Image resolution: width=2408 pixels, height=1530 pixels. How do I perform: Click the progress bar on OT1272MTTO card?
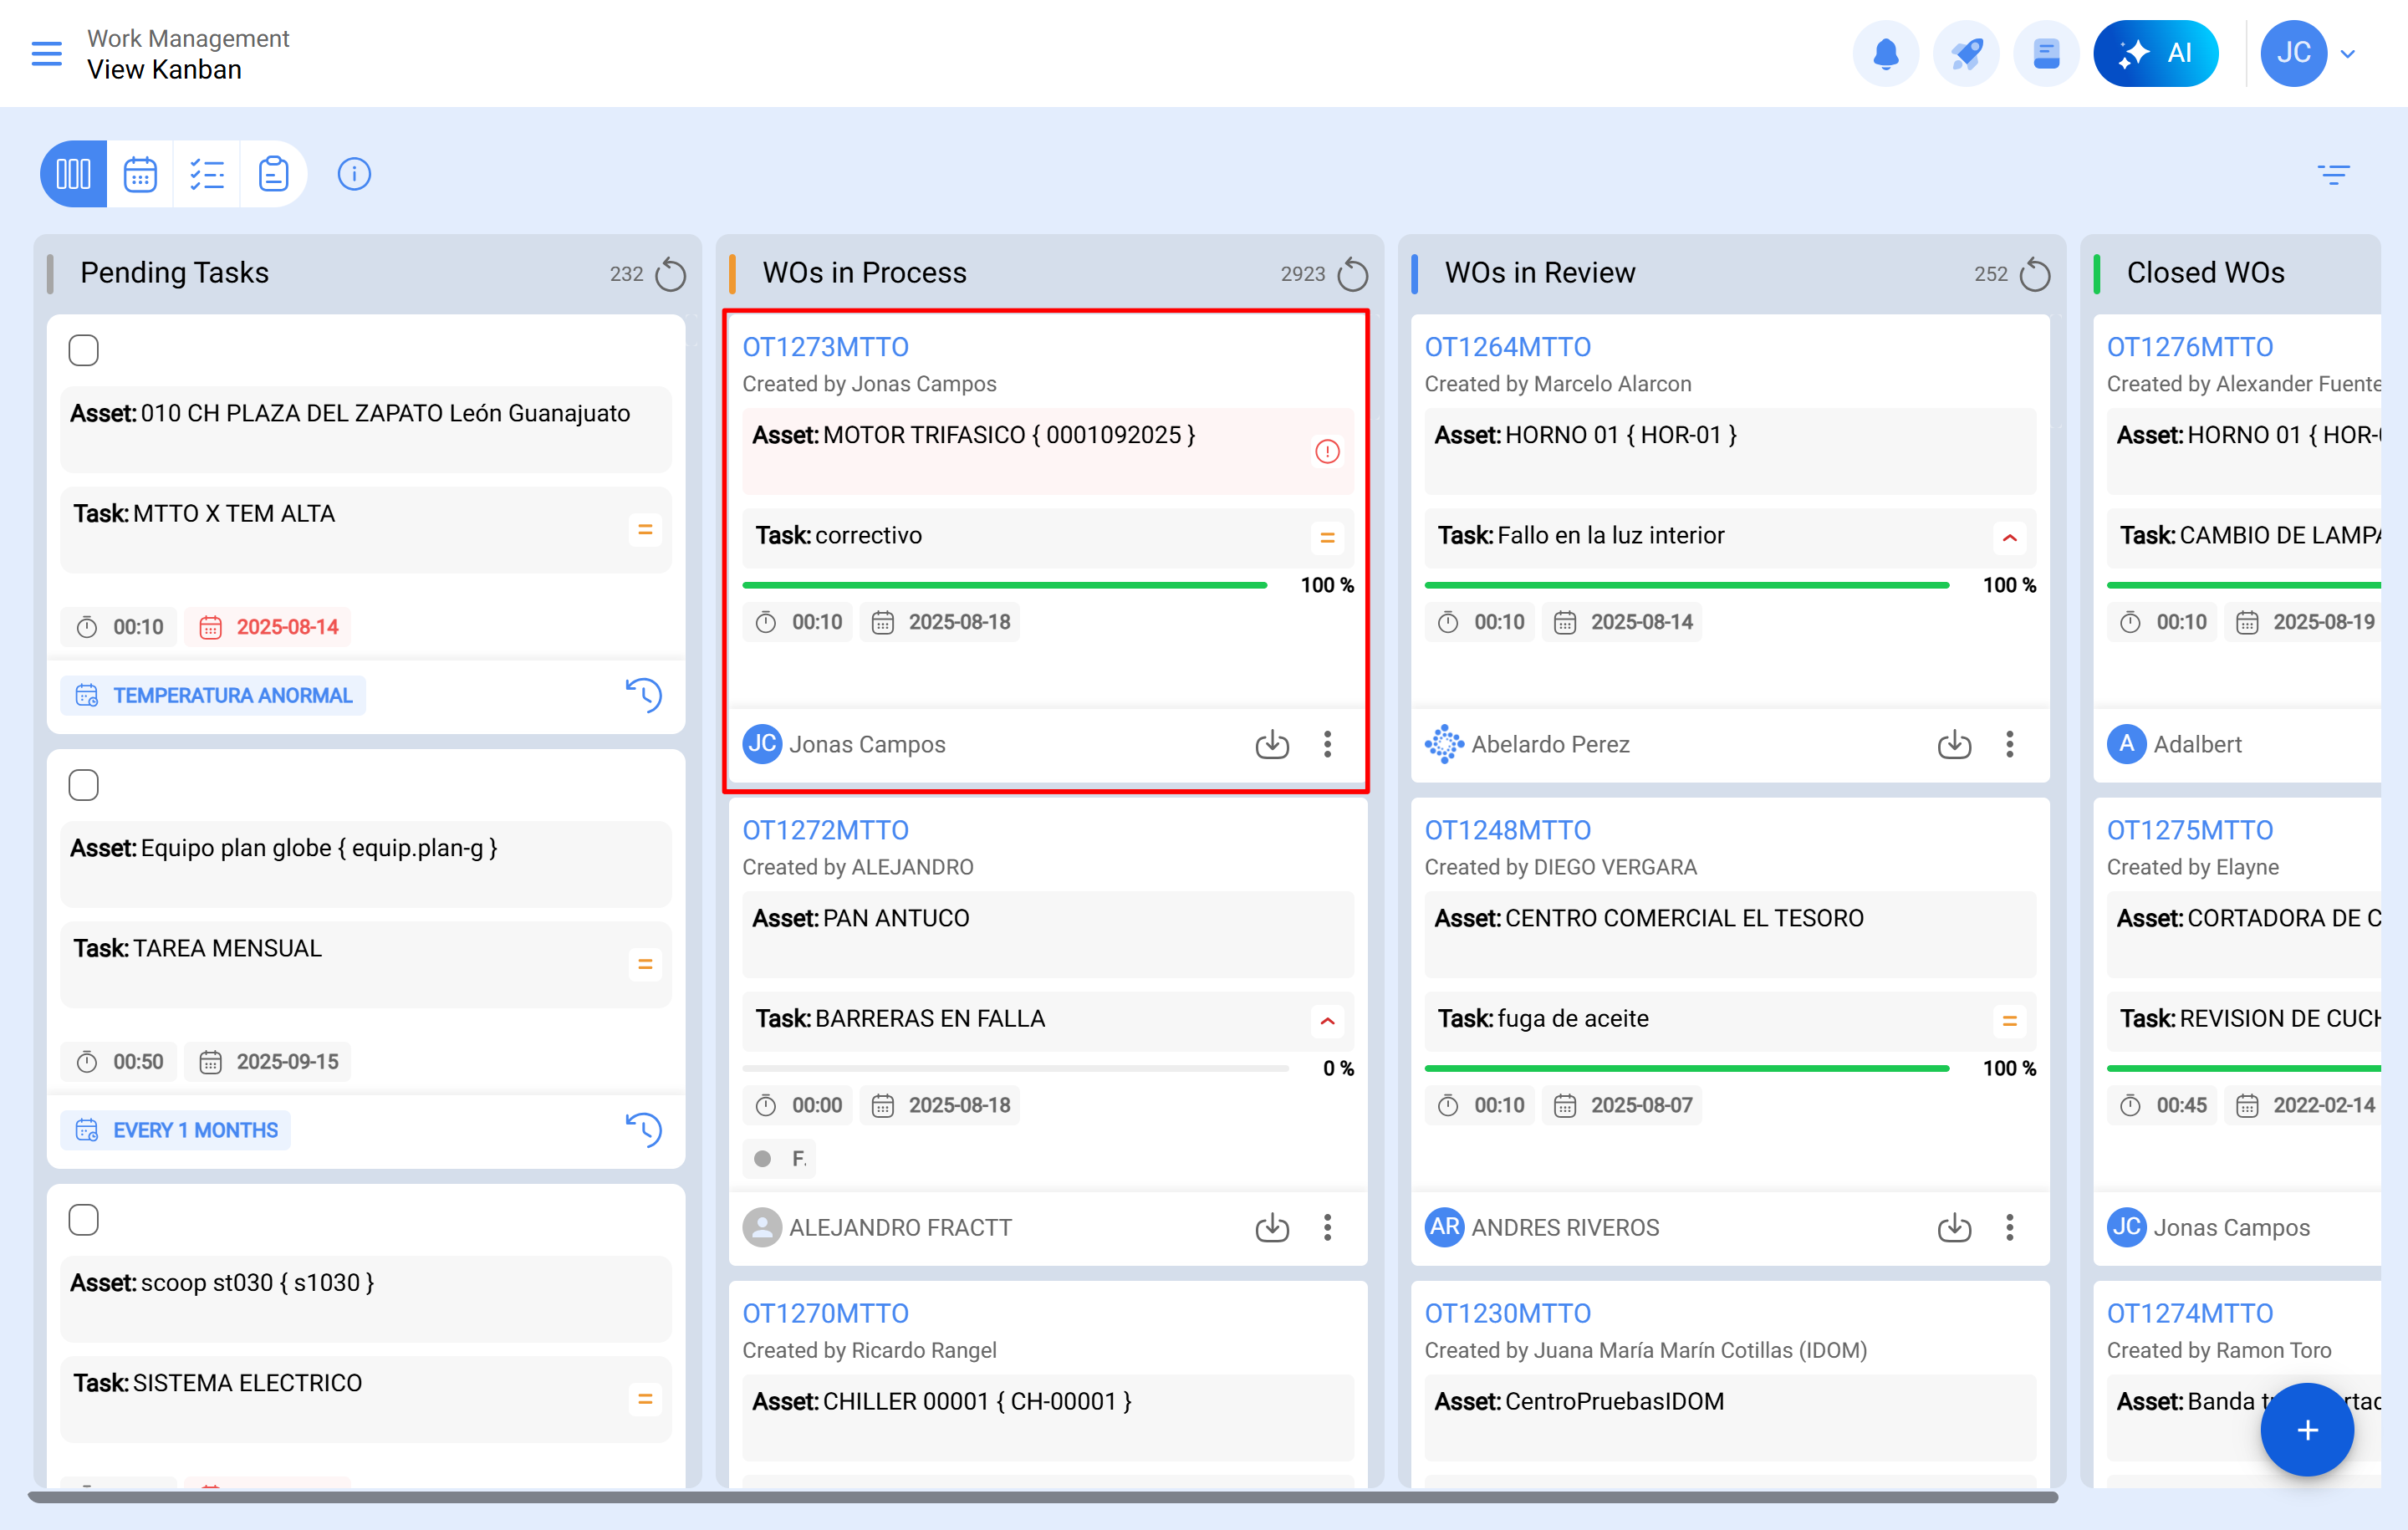(1014, 1068)
